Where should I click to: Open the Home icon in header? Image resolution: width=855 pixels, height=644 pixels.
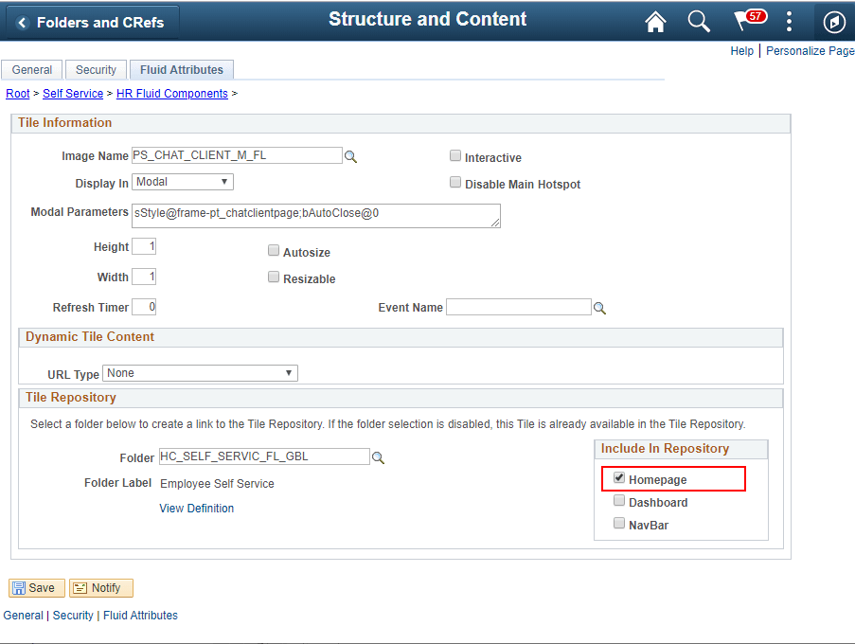[x=655, y=22]
